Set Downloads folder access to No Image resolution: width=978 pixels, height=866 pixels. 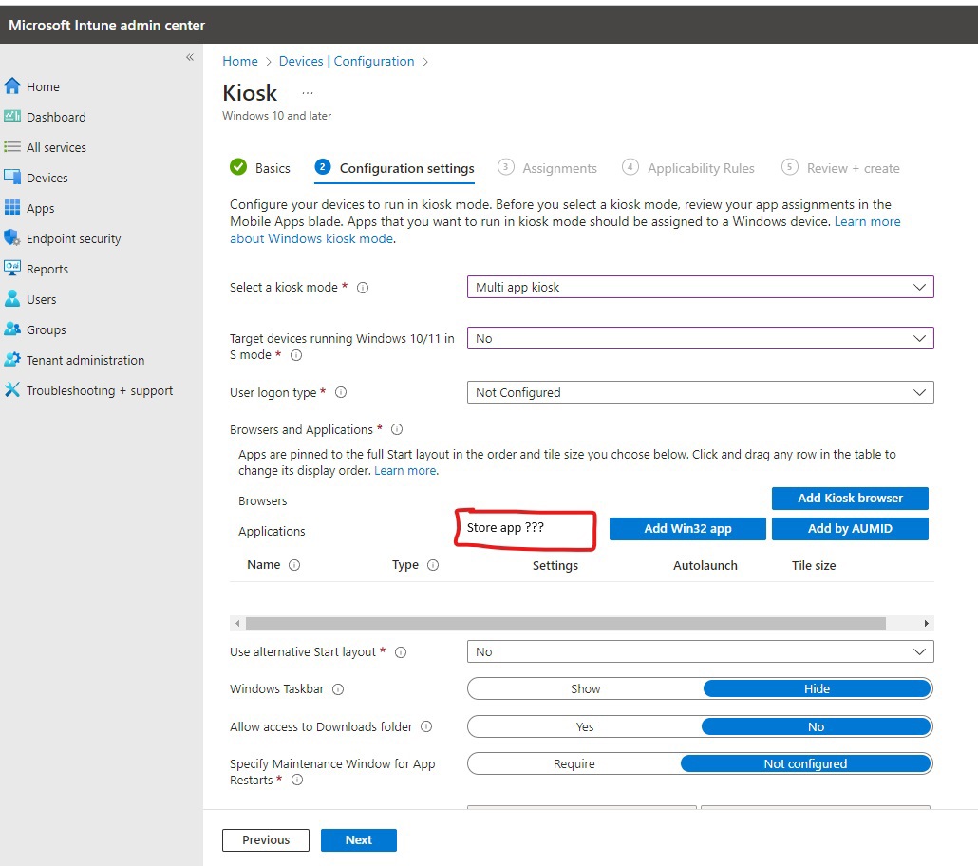tap(817, 726)
